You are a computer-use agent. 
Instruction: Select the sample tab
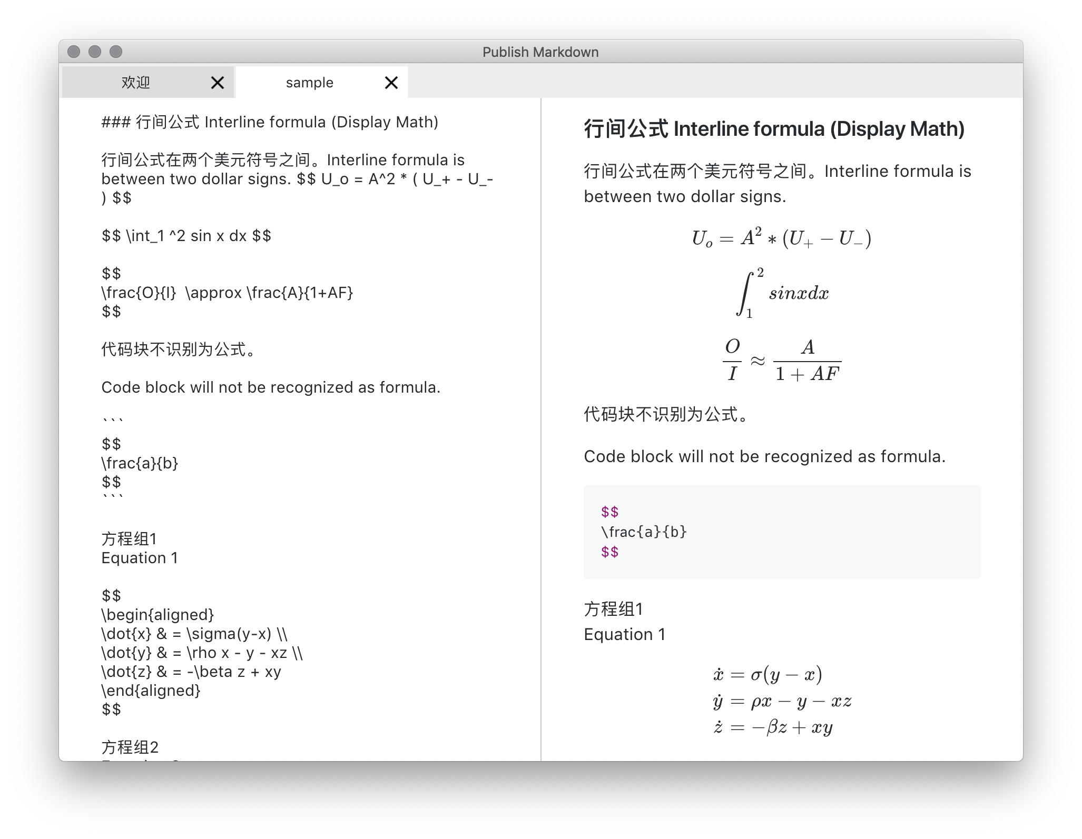(310, 83)
